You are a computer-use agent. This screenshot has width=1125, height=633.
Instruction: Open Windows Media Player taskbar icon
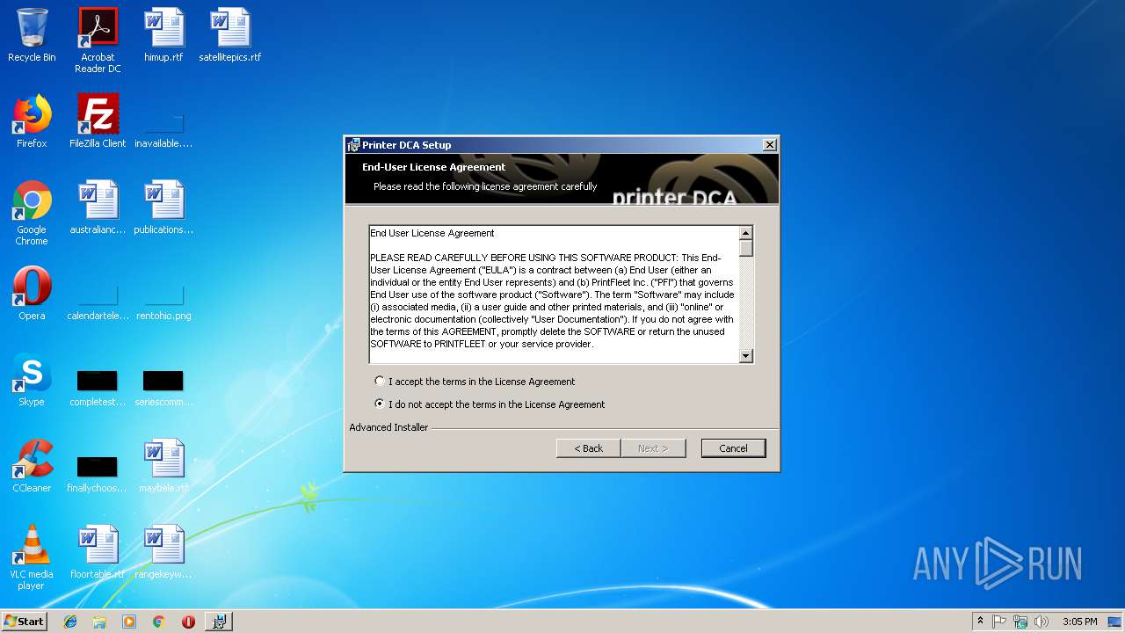pos(129,622)
